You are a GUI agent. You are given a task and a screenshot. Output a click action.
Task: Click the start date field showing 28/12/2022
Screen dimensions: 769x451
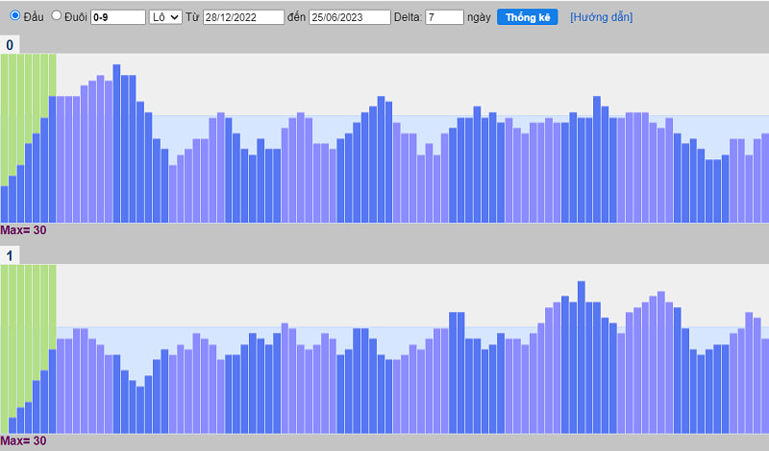[x=243, y=17]
